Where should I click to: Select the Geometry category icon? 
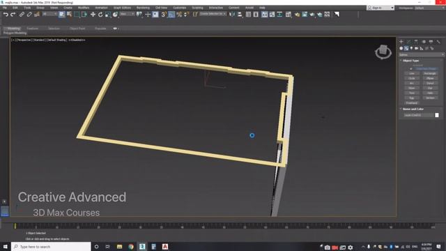[x=401, y=48]
